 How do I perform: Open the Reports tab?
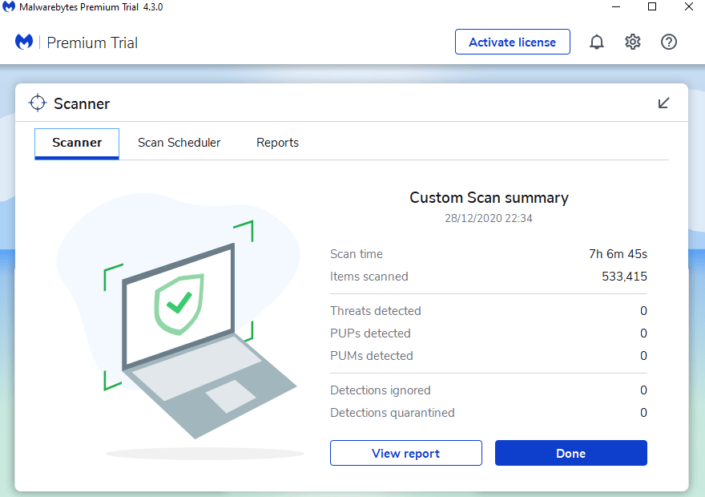point(277,143)
